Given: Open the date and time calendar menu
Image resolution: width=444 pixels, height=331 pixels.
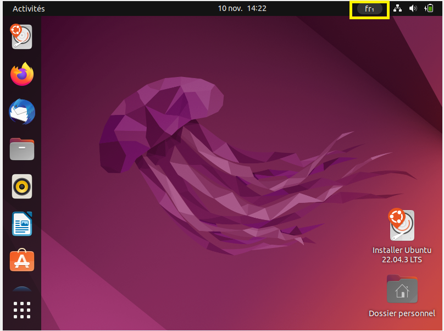Looking at the screenshot, I should tap(242, 9).
